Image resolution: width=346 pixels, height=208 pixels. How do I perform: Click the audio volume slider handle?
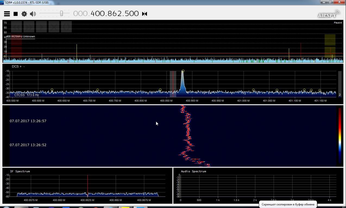62,13
